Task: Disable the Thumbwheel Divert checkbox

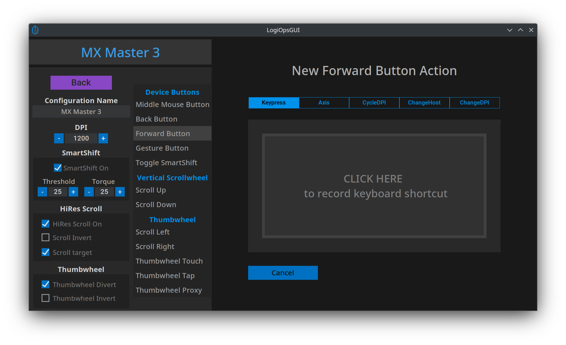Action: (45, 284)
